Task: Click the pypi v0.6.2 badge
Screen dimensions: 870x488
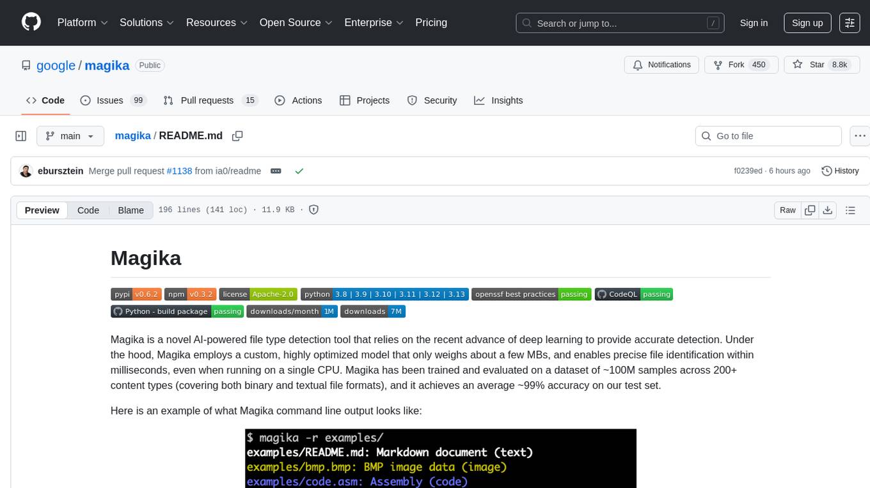Action: tap(136, 294)
